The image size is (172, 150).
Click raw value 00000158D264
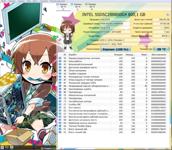(x=158, y=132)
